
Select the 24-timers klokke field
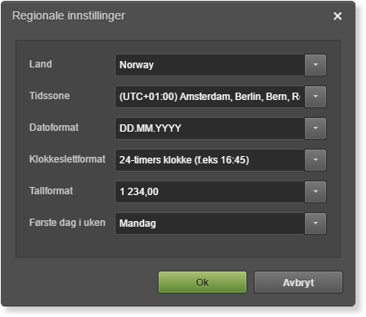coord(210,160)
